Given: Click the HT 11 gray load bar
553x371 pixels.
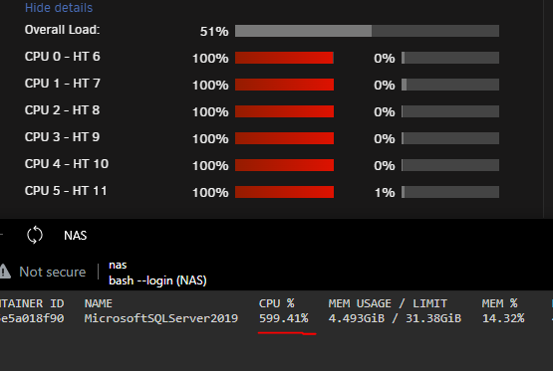Looking at the screenshot, I should (x=450, y=192).
